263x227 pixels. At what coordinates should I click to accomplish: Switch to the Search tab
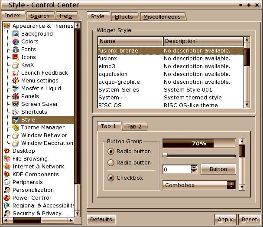coord(40,16)
